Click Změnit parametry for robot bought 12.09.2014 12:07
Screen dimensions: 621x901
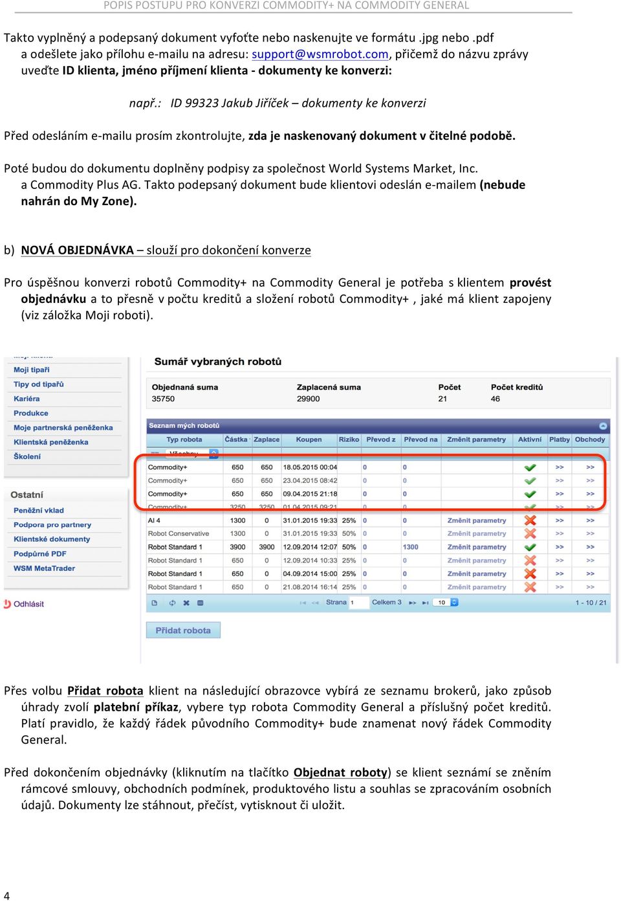[477, 547]
